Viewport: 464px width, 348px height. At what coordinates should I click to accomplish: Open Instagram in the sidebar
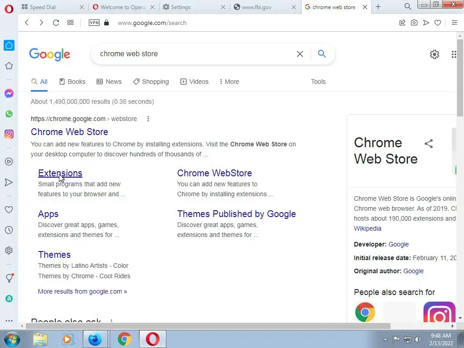pyautogui.click(x=9, y=134)
